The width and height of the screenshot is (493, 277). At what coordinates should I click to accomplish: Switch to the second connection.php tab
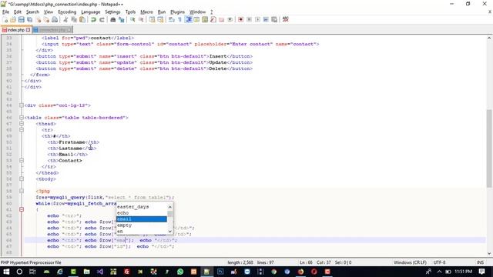click(x=52, y=30)
